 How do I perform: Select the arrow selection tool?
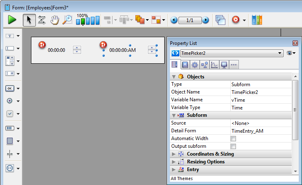29,20
